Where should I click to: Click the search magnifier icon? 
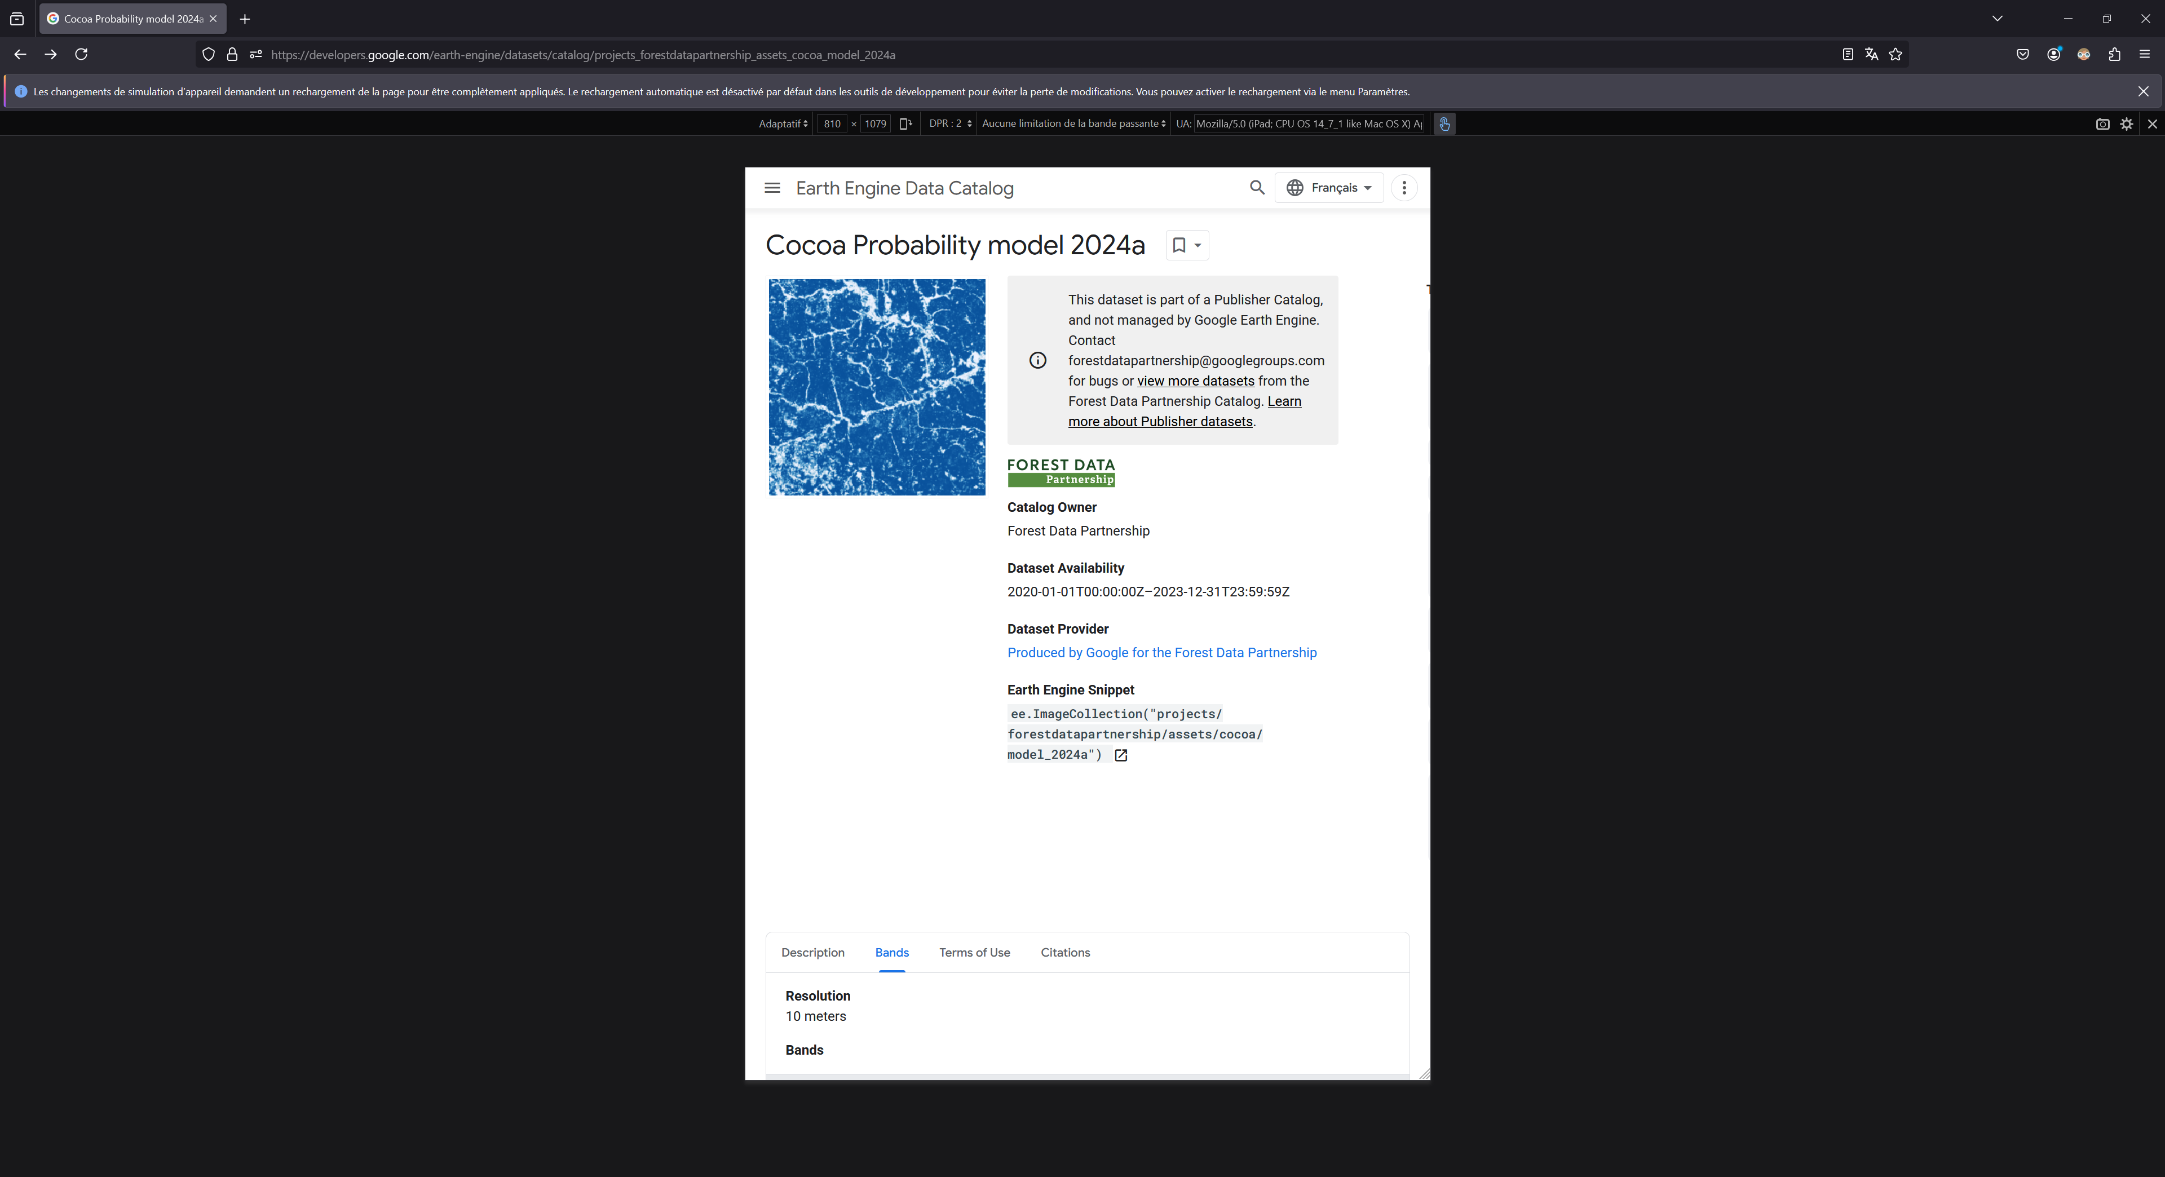coord(1257,188)
